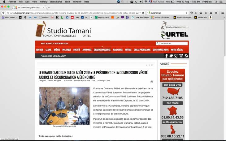Screen dimensions: 226x141
Task: Click the Studio Tamani logo
Action: coord(63,29)
